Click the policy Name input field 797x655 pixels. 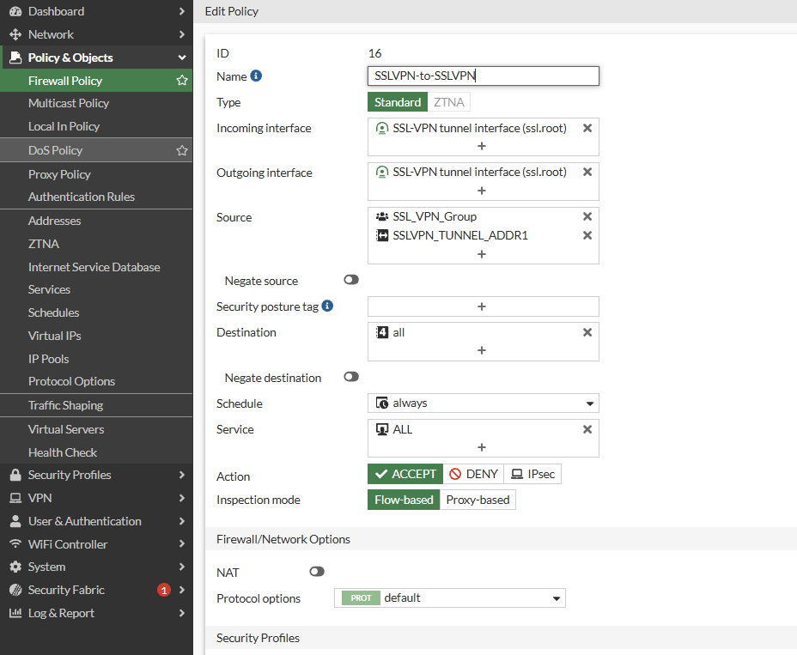tap(483, 76)
